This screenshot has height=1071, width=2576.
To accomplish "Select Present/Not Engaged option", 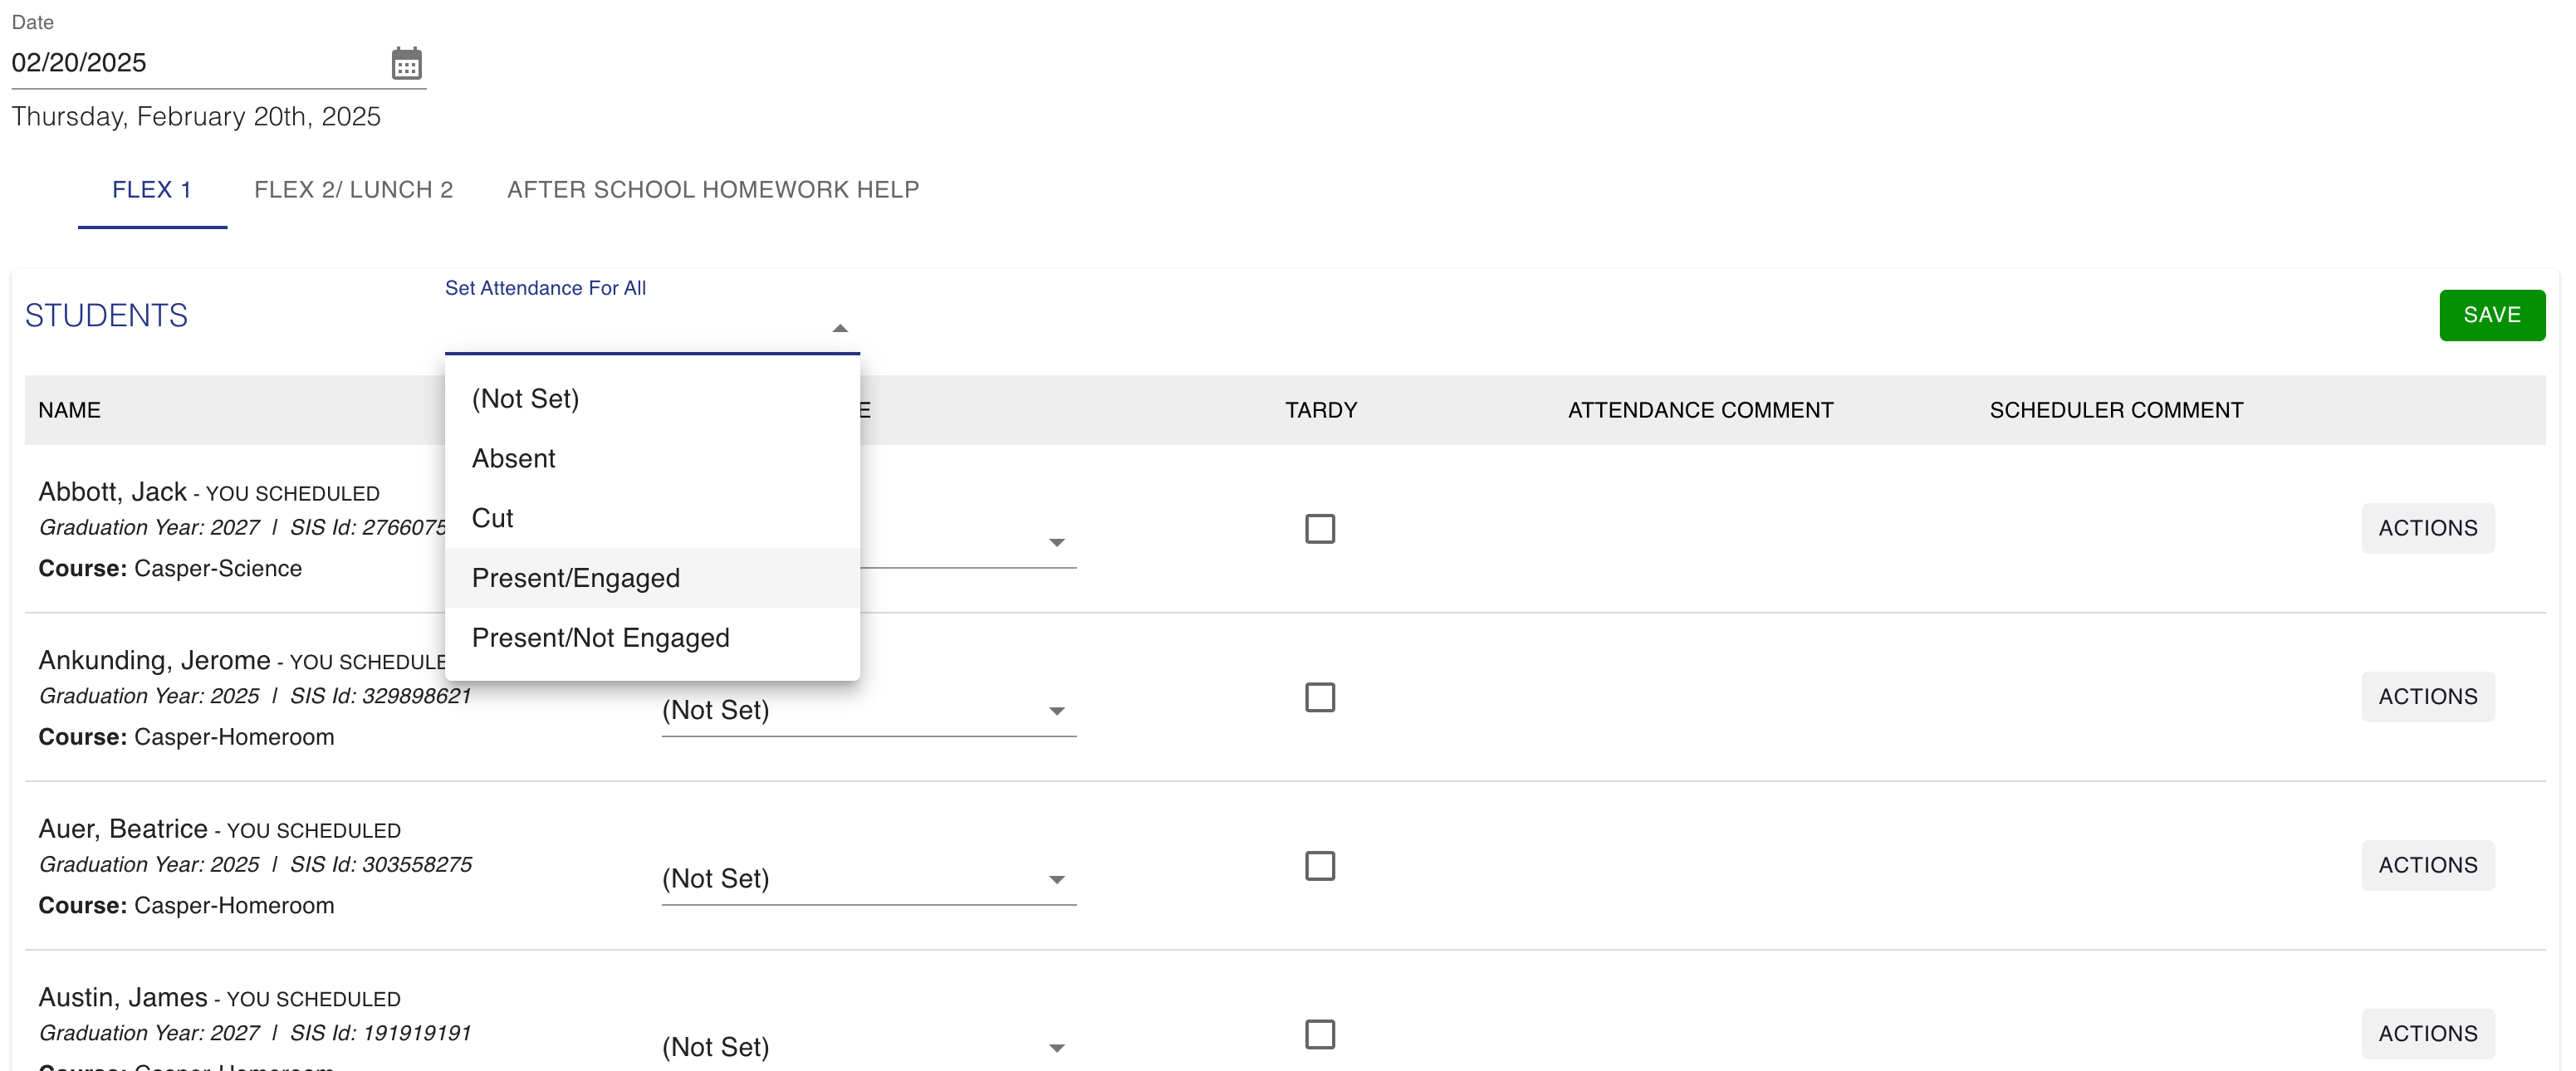I will coord(600,638).
